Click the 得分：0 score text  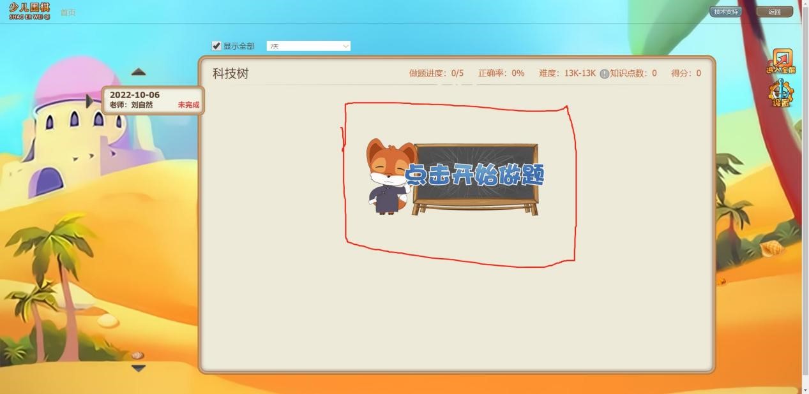pyautogui.click(x=686, y=73)
